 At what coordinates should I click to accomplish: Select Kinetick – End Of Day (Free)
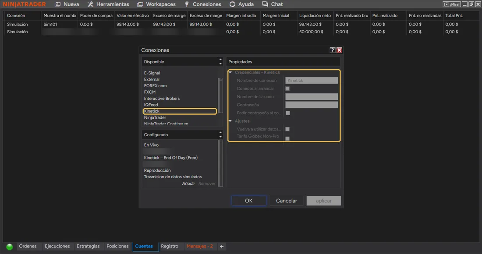[x=170, y=158]
